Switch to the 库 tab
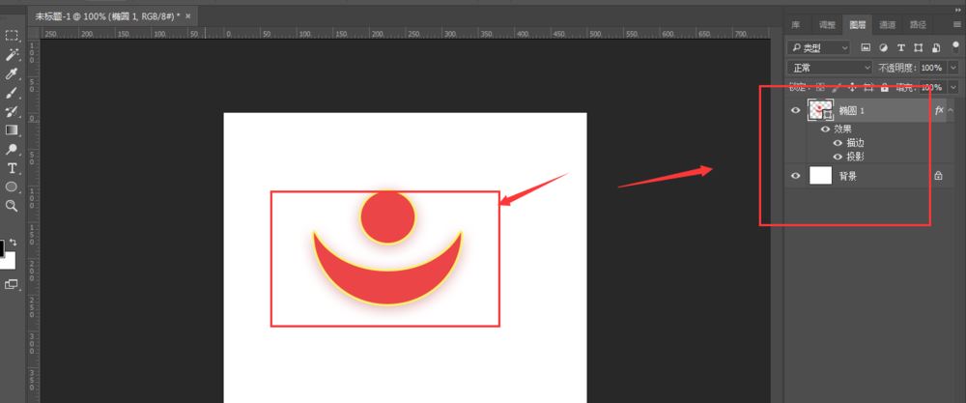Screen dimensions: 966x403 point(796,25)
